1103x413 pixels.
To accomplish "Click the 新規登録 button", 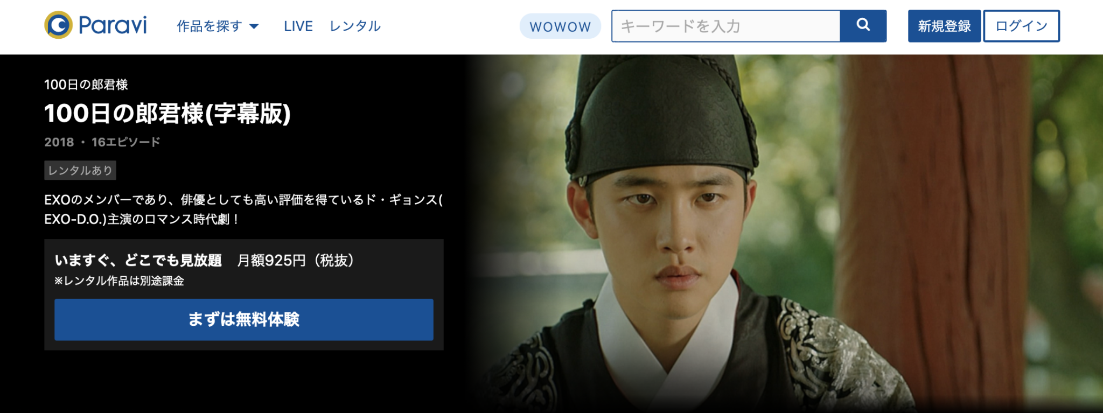I will [x=944, y=26].
